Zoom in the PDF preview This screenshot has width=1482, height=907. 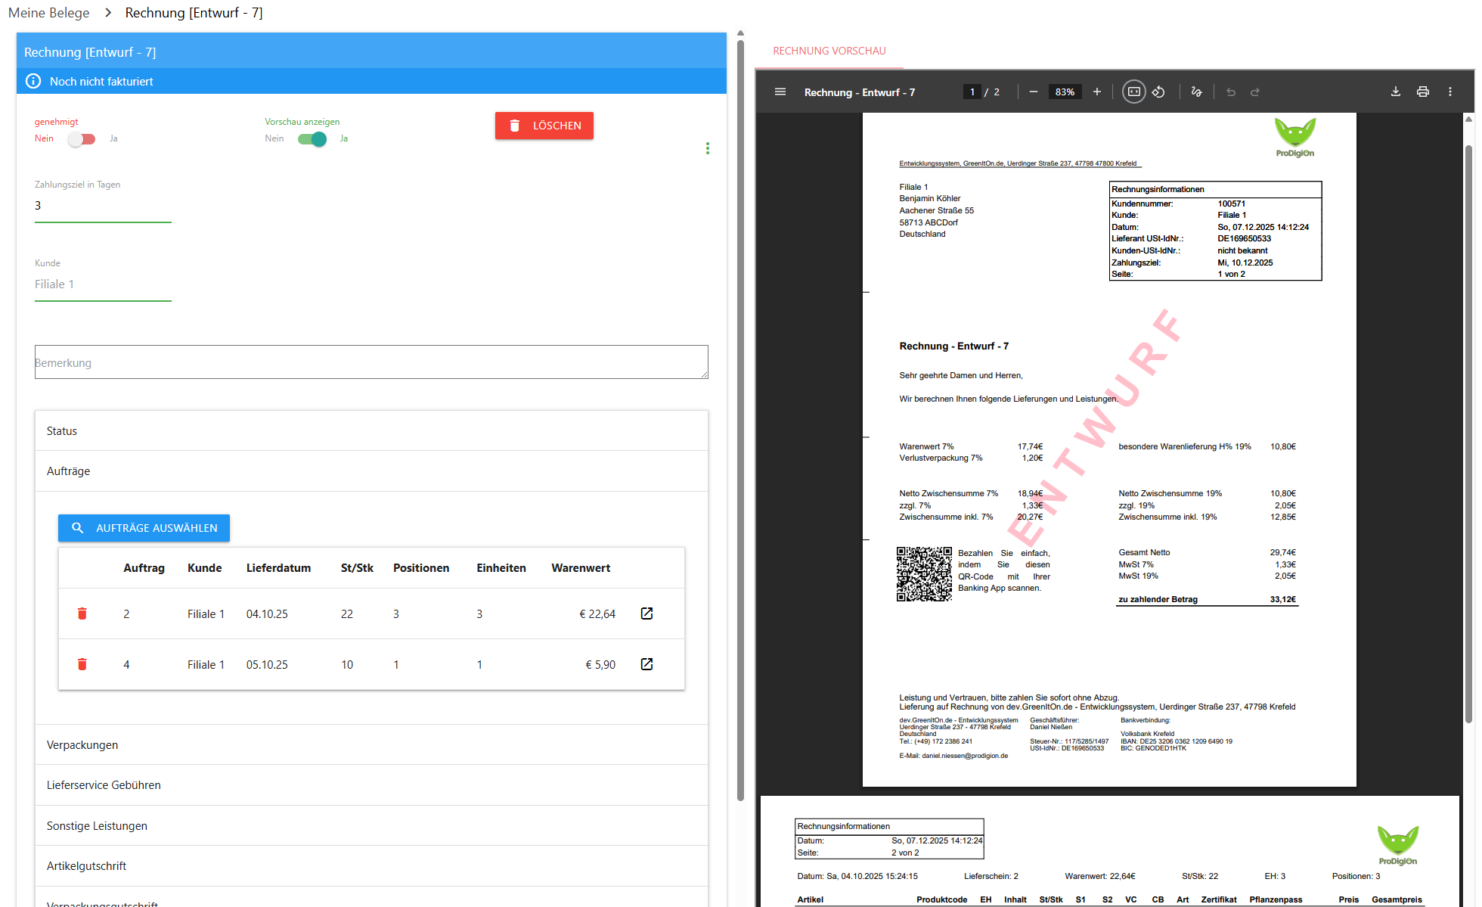pyautogui.click(x=1097, y=92)
